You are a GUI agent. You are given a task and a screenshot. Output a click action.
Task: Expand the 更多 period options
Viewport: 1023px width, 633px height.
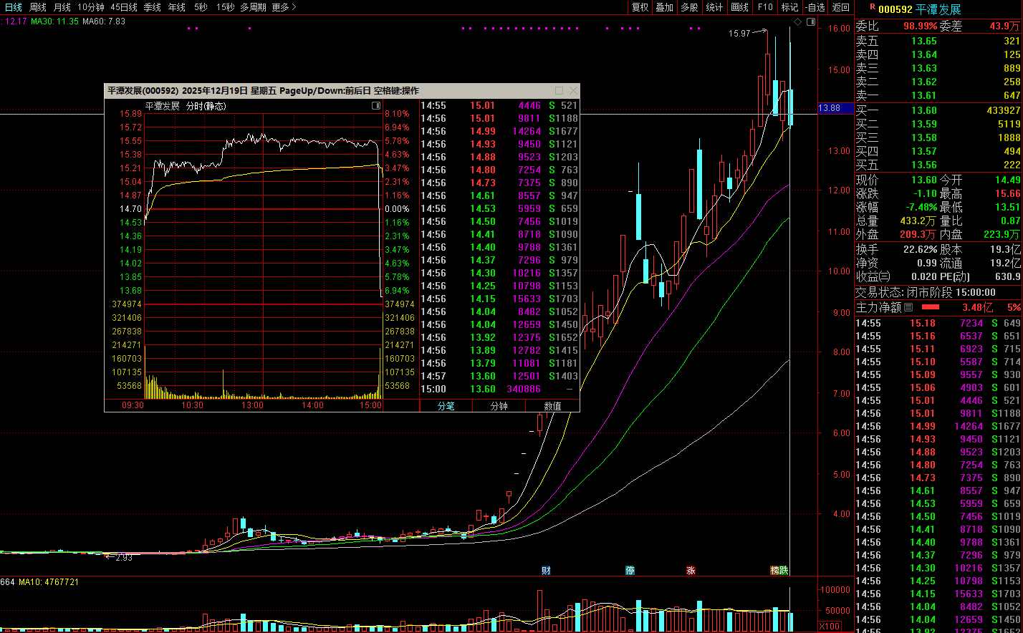click(284, 7)
